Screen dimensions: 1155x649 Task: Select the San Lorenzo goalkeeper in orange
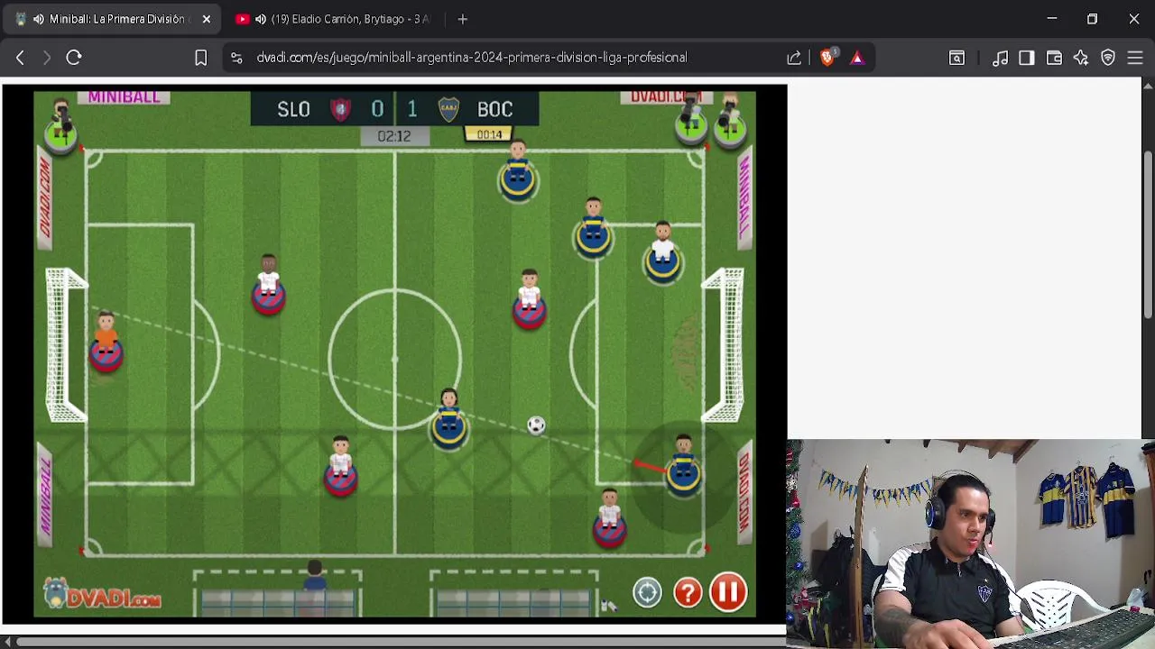106,342
